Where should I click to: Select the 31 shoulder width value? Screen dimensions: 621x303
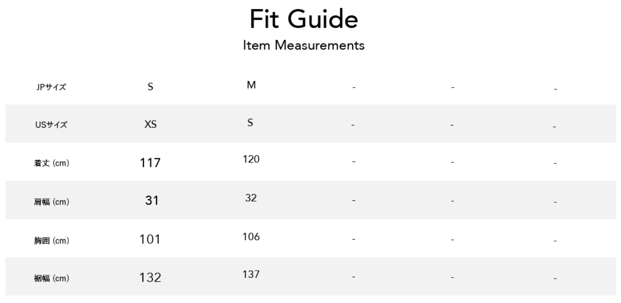coord(152,200)
